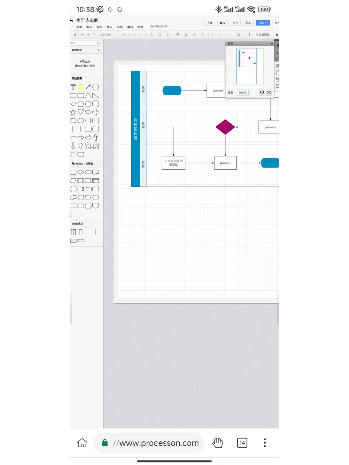Choose the pentagon shape
349x465 pixels.
coord(80,104)
